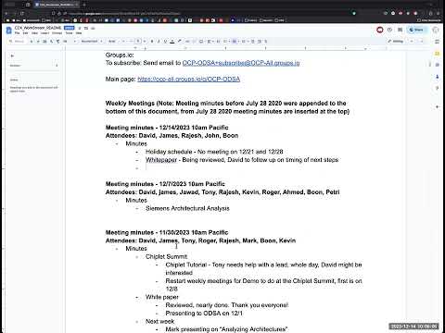Open the Tasks side panel icon

click(x=437, y=65)
